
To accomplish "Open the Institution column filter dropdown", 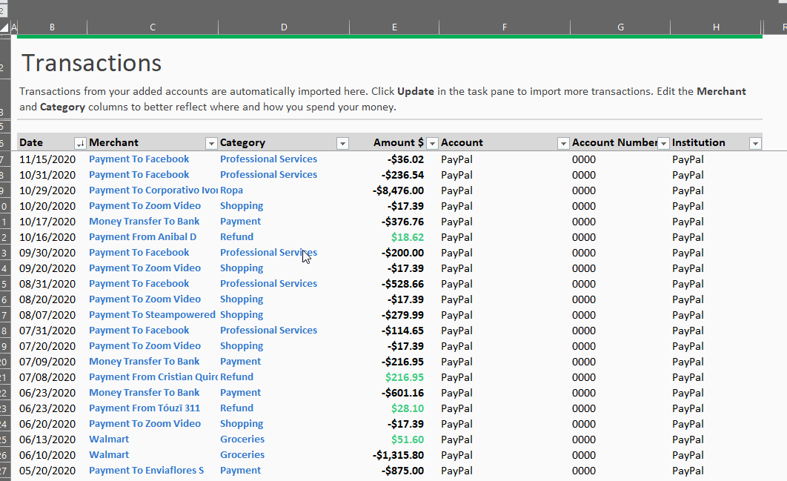I will click(x=755, y=144).
